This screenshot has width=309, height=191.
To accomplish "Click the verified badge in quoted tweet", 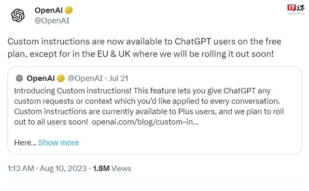I will click(x=61, y=78).
